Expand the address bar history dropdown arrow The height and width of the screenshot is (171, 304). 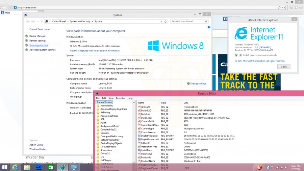(161, 22)
